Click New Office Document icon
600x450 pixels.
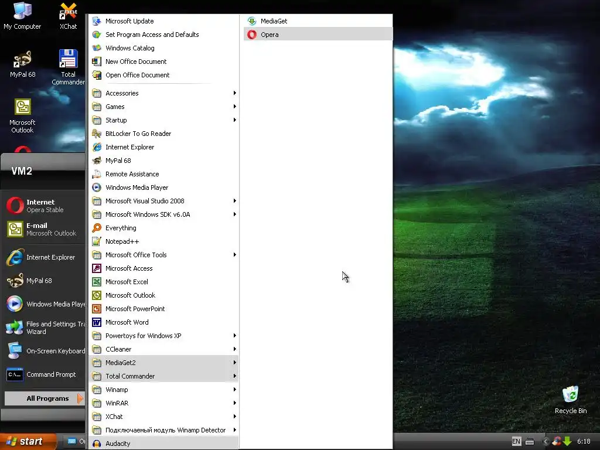[97, 62]
